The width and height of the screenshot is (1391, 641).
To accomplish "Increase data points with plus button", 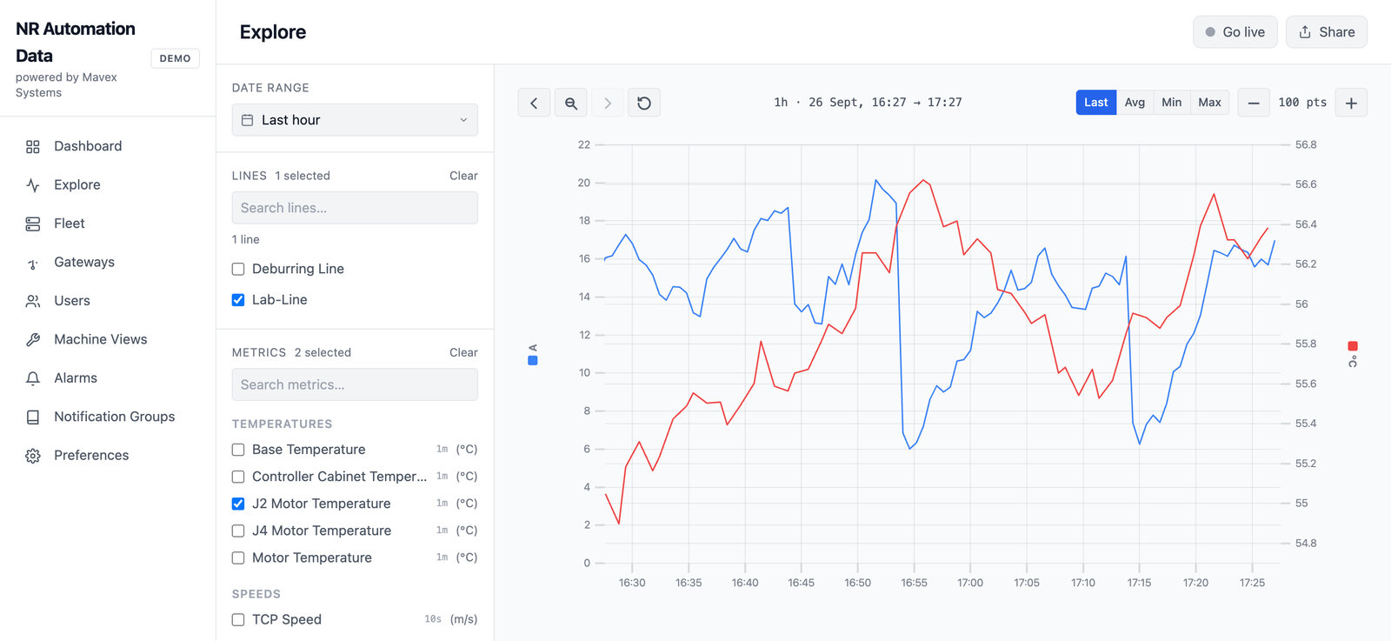I will click(x=1351, y=103).
